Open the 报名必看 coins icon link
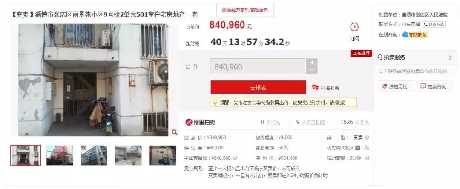The height and width of the screenshot is (189, 460). 315,87
